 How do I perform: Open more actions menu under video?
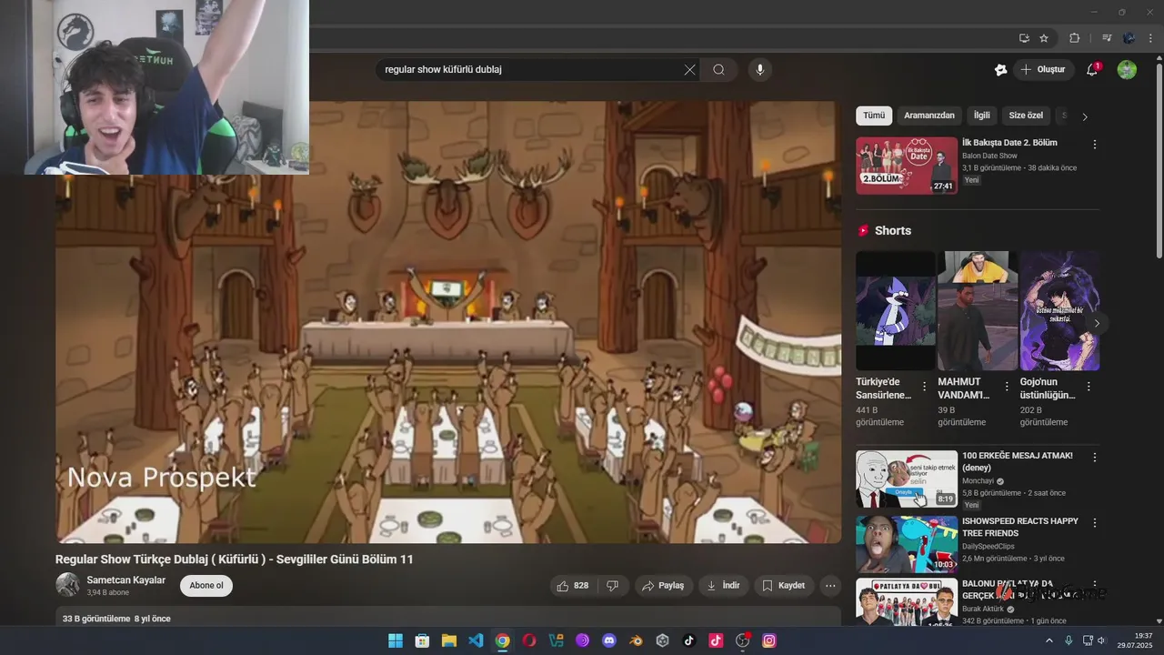coord(830,586)
